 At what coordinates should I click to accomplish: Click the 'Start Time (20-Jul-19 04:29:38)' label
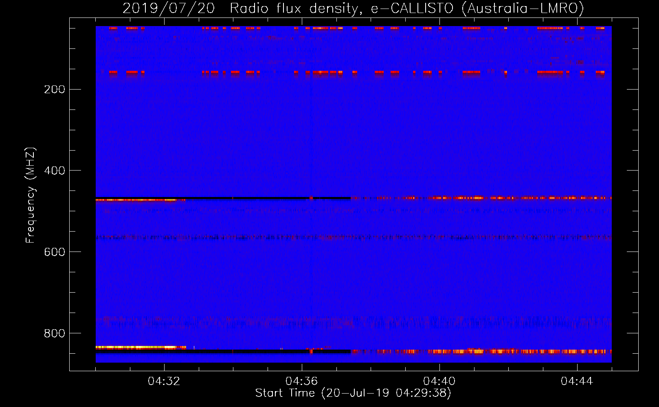[x=353, y=393]
